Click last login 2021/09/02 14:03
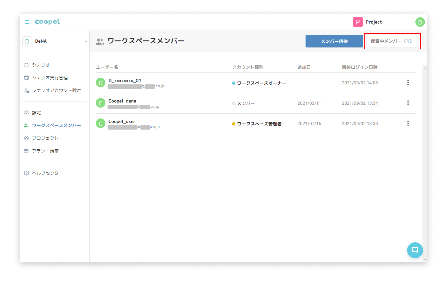This screenshot has width=447, height=284. pyautogui.click(x=360, y=83)
